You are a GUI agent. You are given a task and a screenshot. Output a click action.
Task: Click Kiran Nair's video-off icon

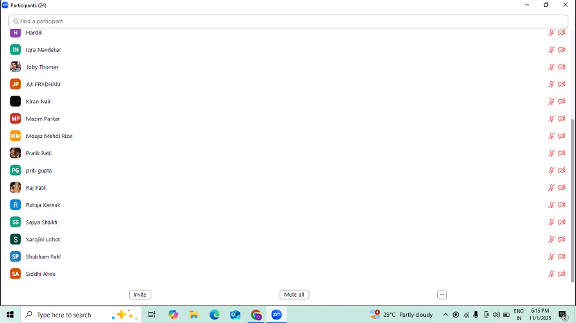click(561, 102)
